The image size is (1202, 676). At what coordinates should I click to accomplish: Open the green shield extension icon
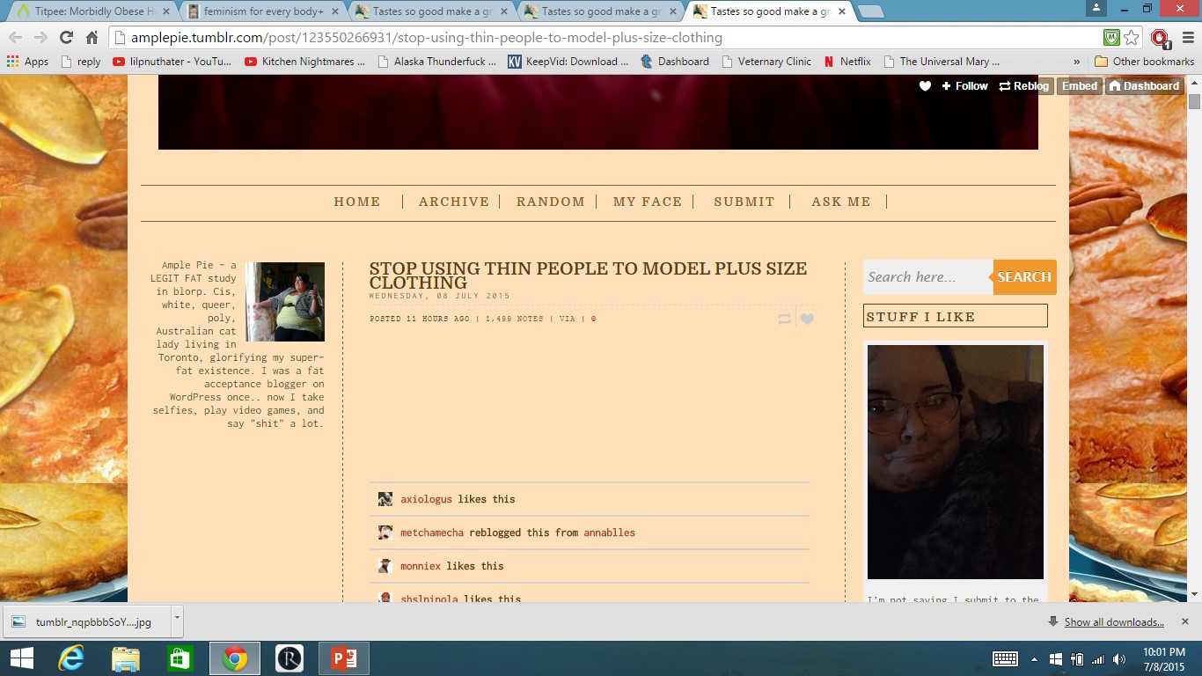tap(1111, 38)
